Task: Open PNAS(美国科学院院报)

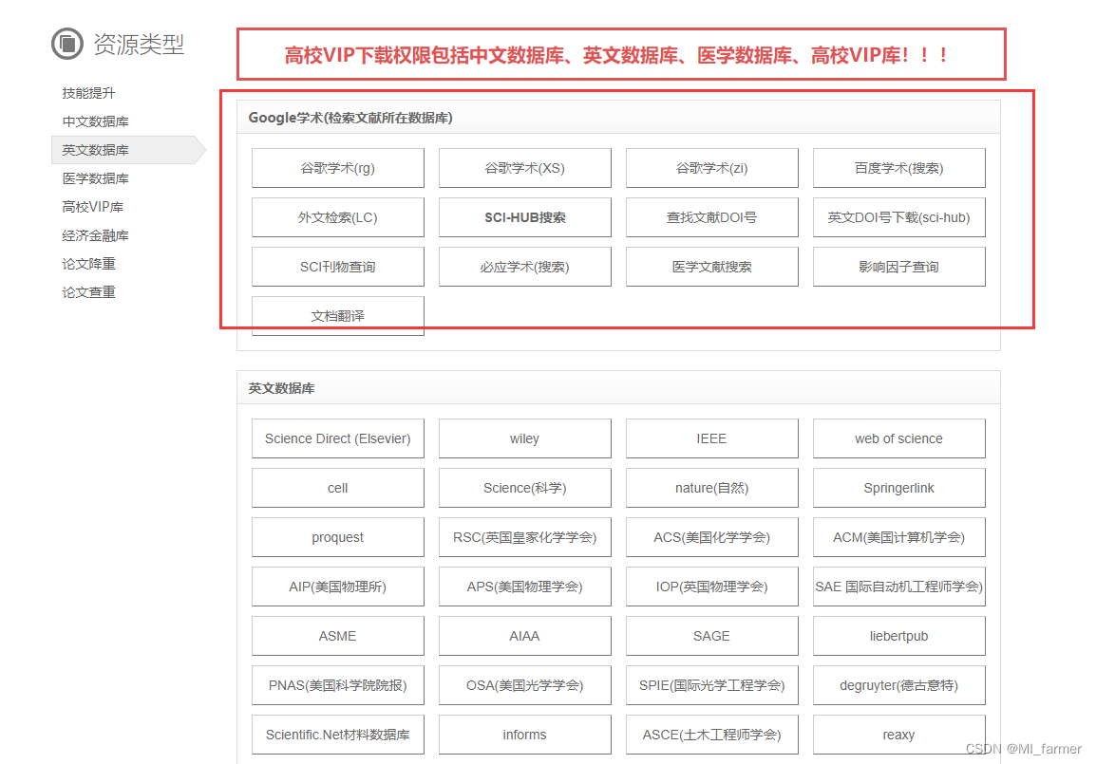Action: point(337,685)
